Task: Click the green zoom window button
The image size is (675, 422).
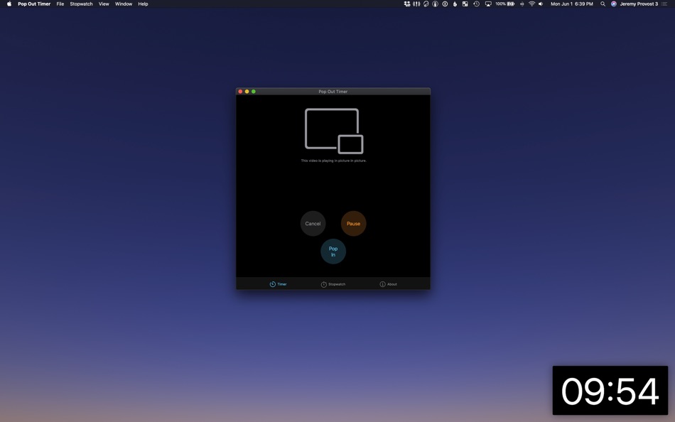Action: point(254,91)
